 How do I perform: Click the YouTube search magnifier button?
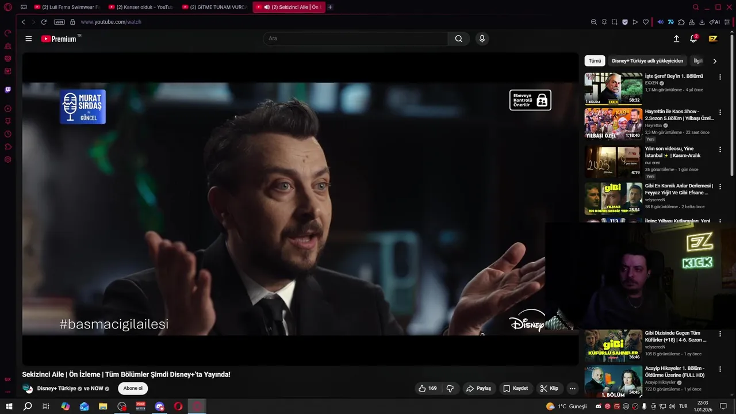pyautogui.click(x=458, y=39)
